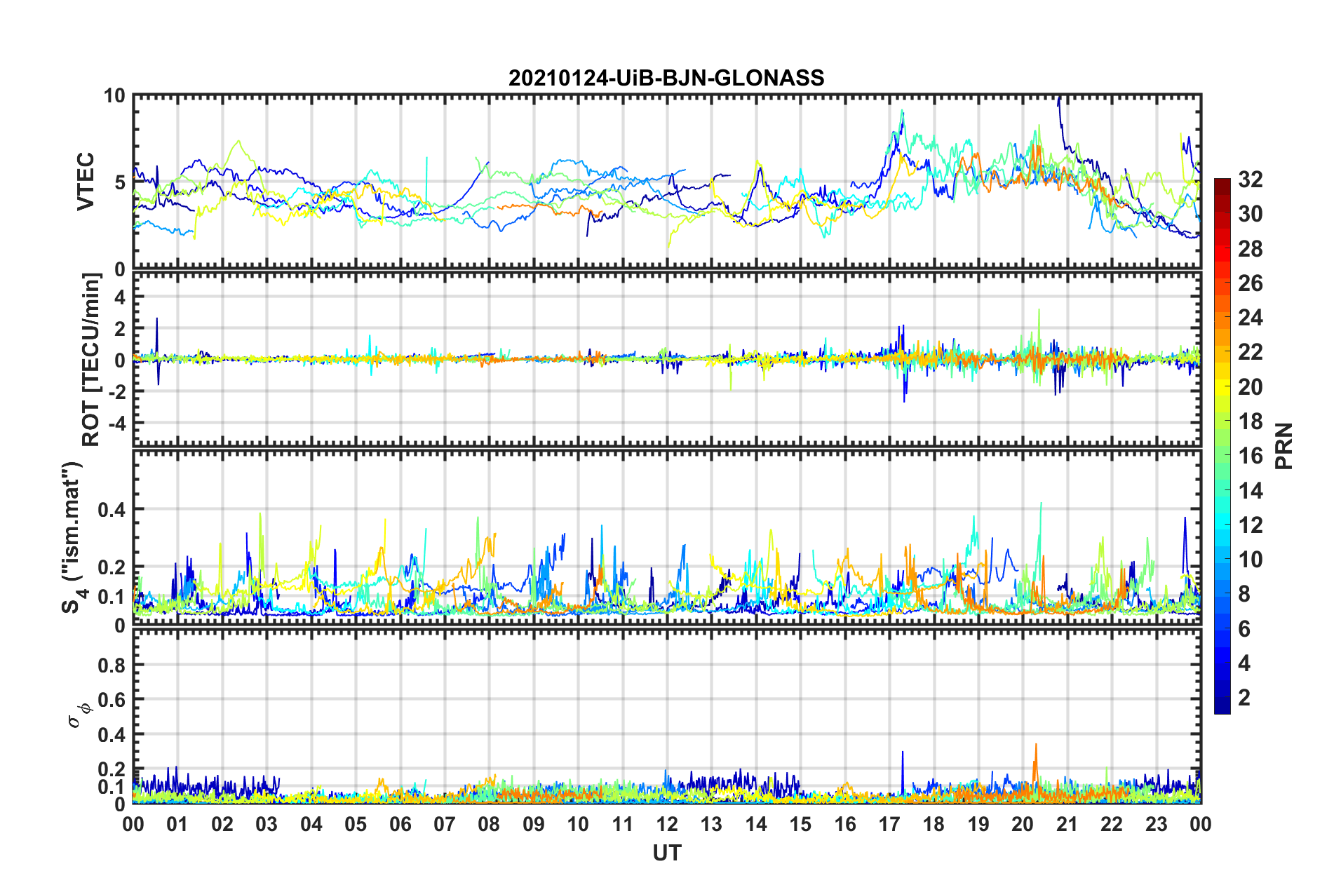This screenshot has width=1334, height=892.
Task: Select the σφ y-axis label
Action: [79, 715]
